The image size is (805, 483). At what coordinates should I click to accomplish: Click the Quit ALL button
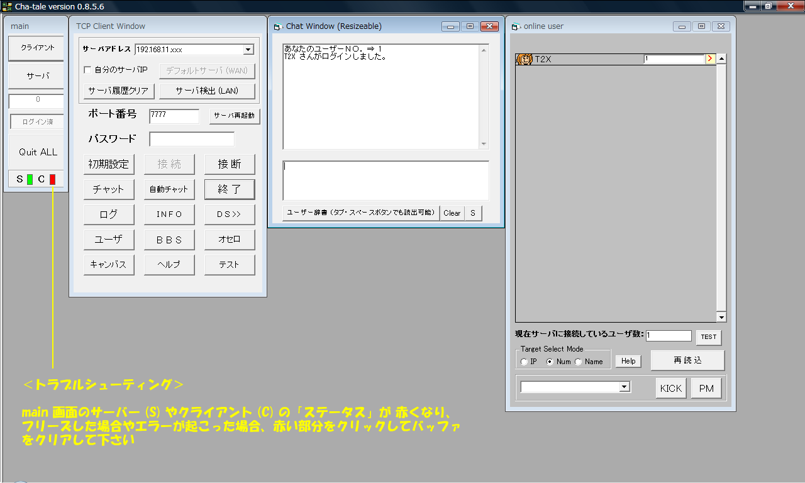click(x=35, y=152)
